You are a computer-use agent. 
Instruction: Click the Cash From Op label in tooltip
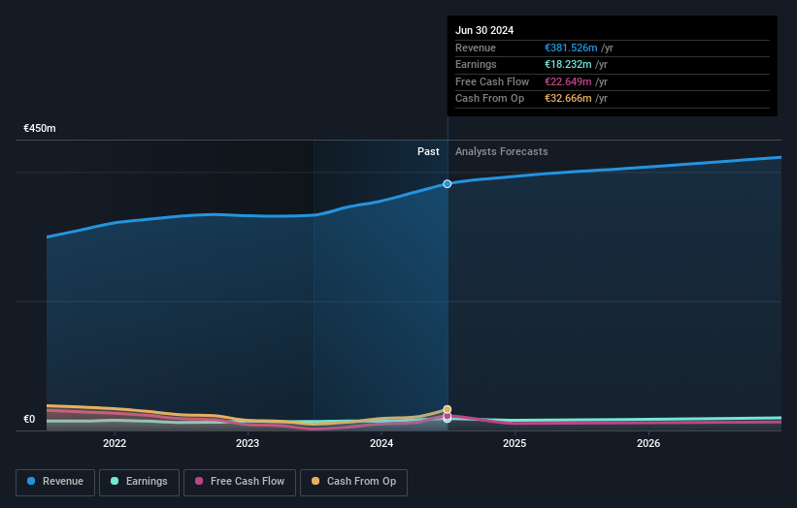click(x=489, y=99)
